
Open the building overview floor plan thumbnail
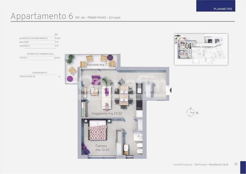click(201, 49)
